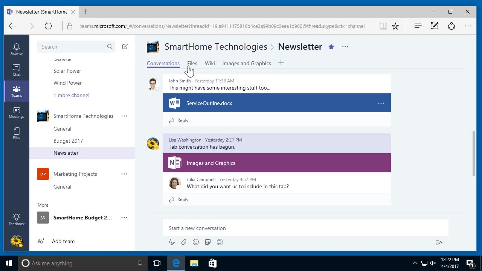Go back in the browser
The width and height of the screenshot is (482, 271).
(x=12, y=26)
